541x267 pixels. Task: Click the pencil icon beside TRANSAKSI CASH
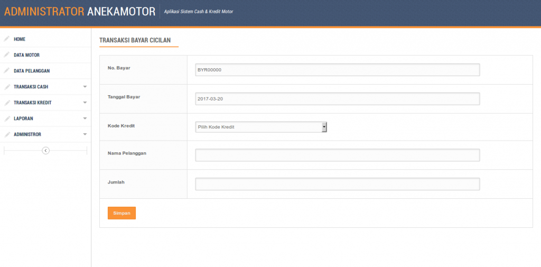click(6, 87)
